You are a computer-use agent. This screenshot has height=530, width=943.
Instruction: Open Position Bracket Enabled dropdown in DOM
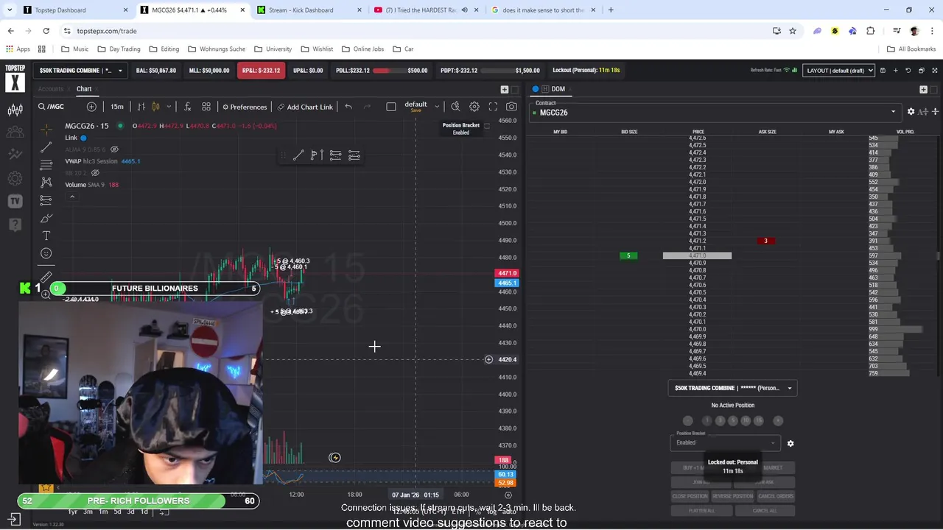(725, 442)
